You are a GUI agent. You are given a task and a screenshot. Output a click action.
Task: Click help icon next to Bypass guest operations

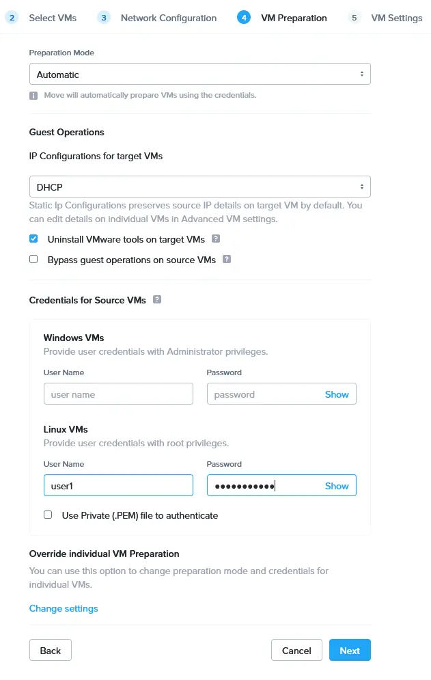coord(227,259)
